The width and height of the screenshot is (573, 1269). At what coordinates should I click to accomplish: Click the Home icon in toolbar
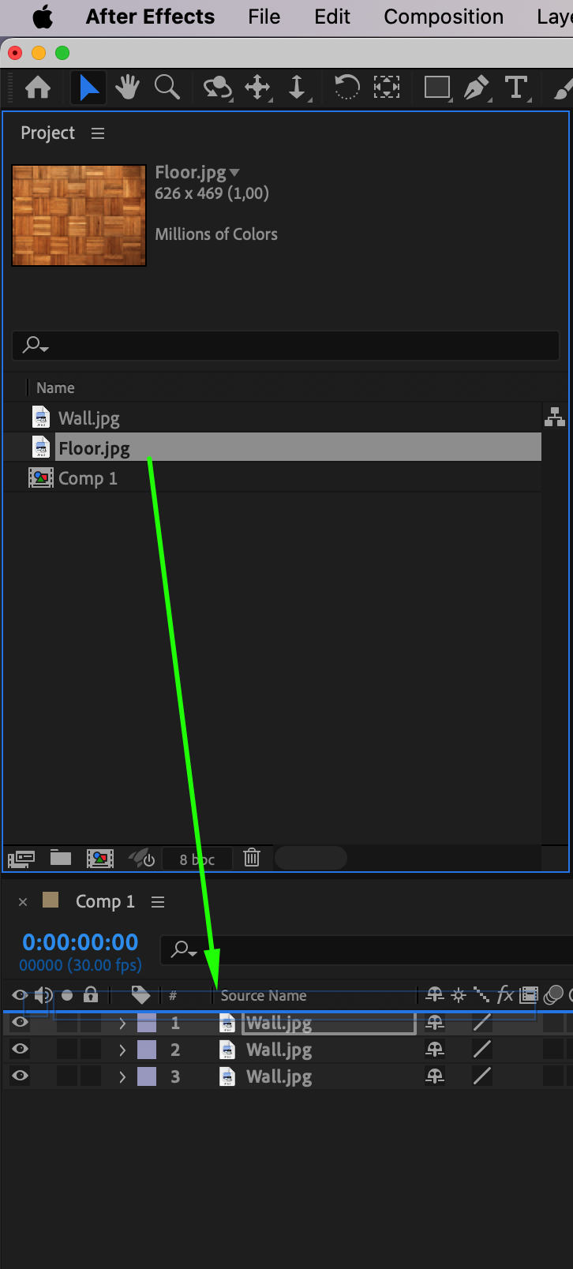[38, 87]
